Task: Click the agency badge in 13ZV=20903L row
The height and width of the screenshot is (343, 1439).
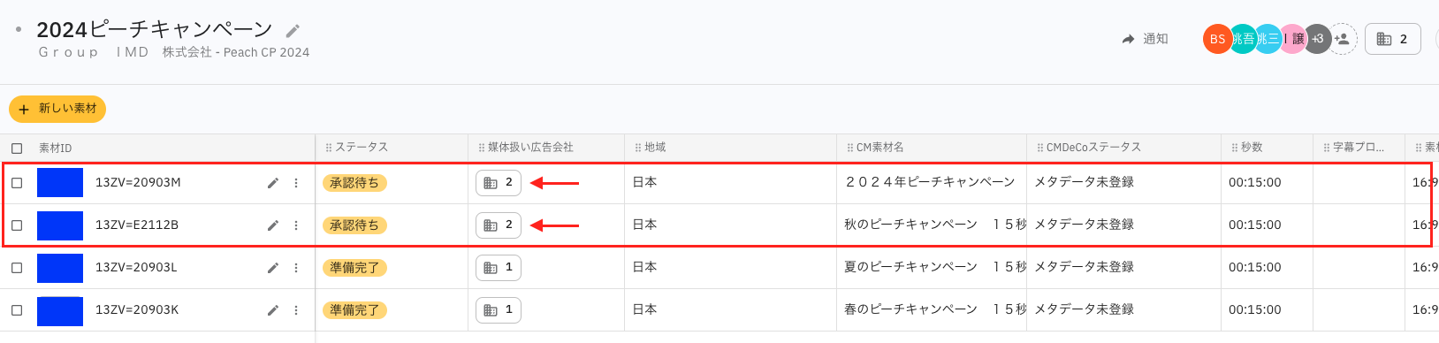Action: click(x=499, y=267)
